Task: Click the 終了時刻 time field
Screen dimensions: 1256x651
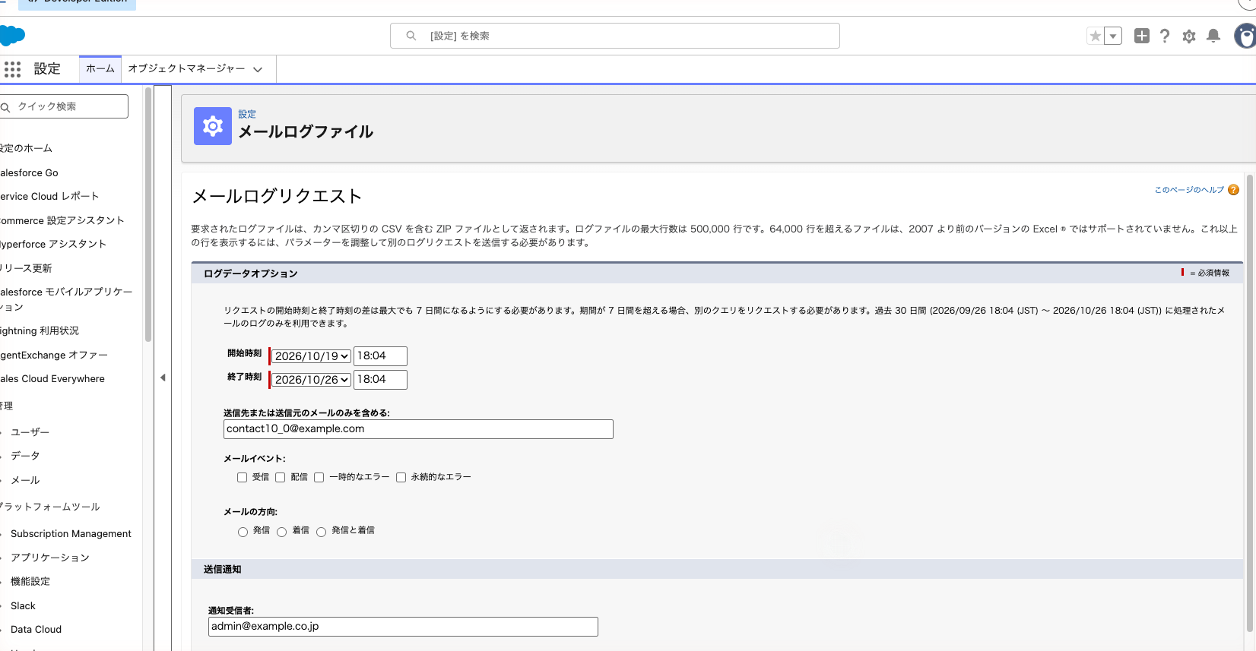Action: point(381,380)
